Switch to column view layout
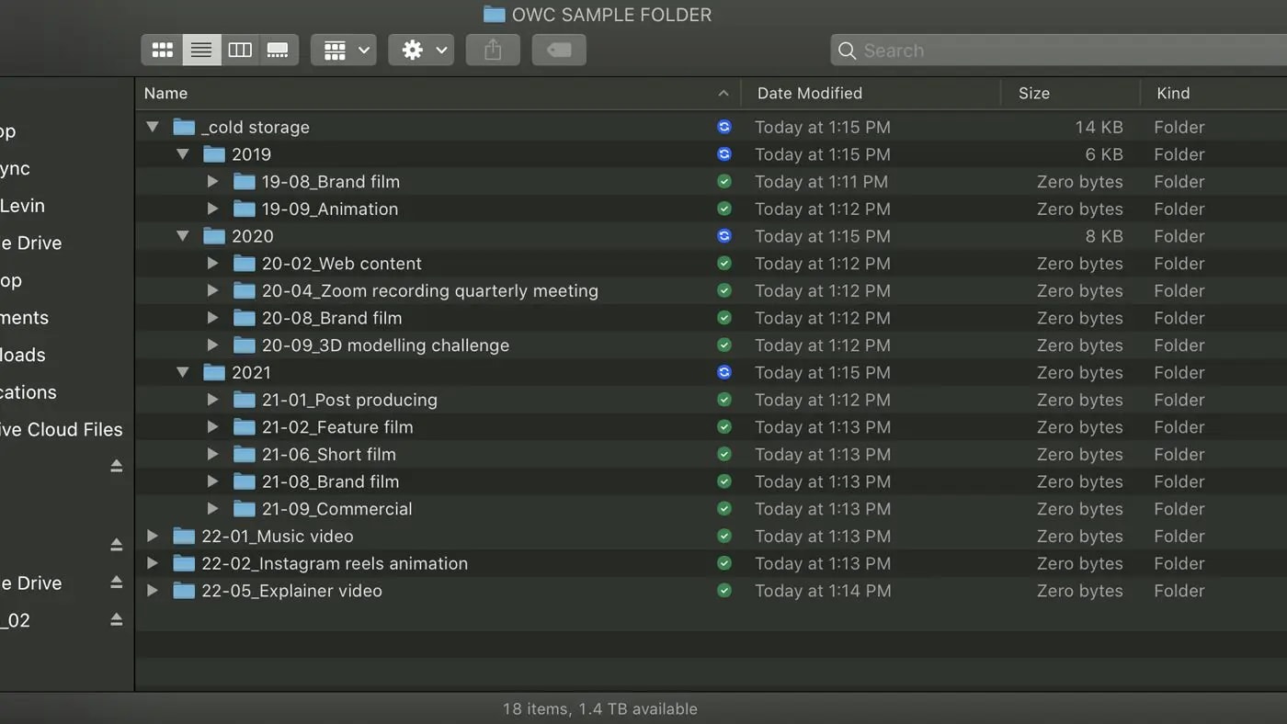Image resolution: width=1287 pixels, height=724 pixels. pyautogui.click(x=240, y=51)
